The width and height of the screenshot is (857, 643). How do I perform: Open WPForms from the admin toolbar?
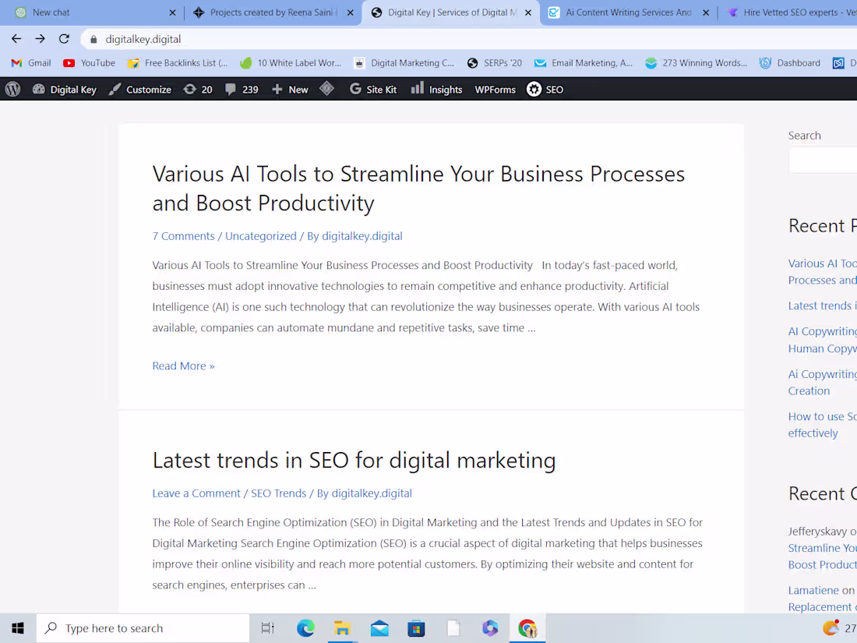pos(495,89)
